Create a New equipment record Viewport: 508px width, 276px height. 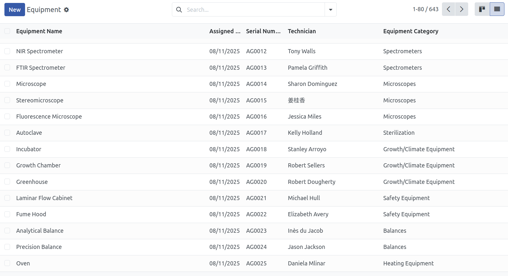[15, 10]
